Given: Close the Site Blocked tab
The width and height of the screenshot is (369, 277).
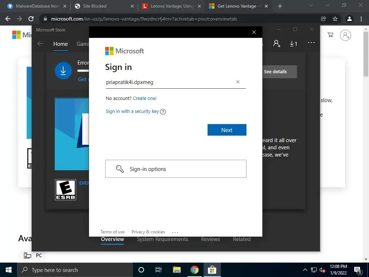Looking at the screenshot, I should coord(132,6).
